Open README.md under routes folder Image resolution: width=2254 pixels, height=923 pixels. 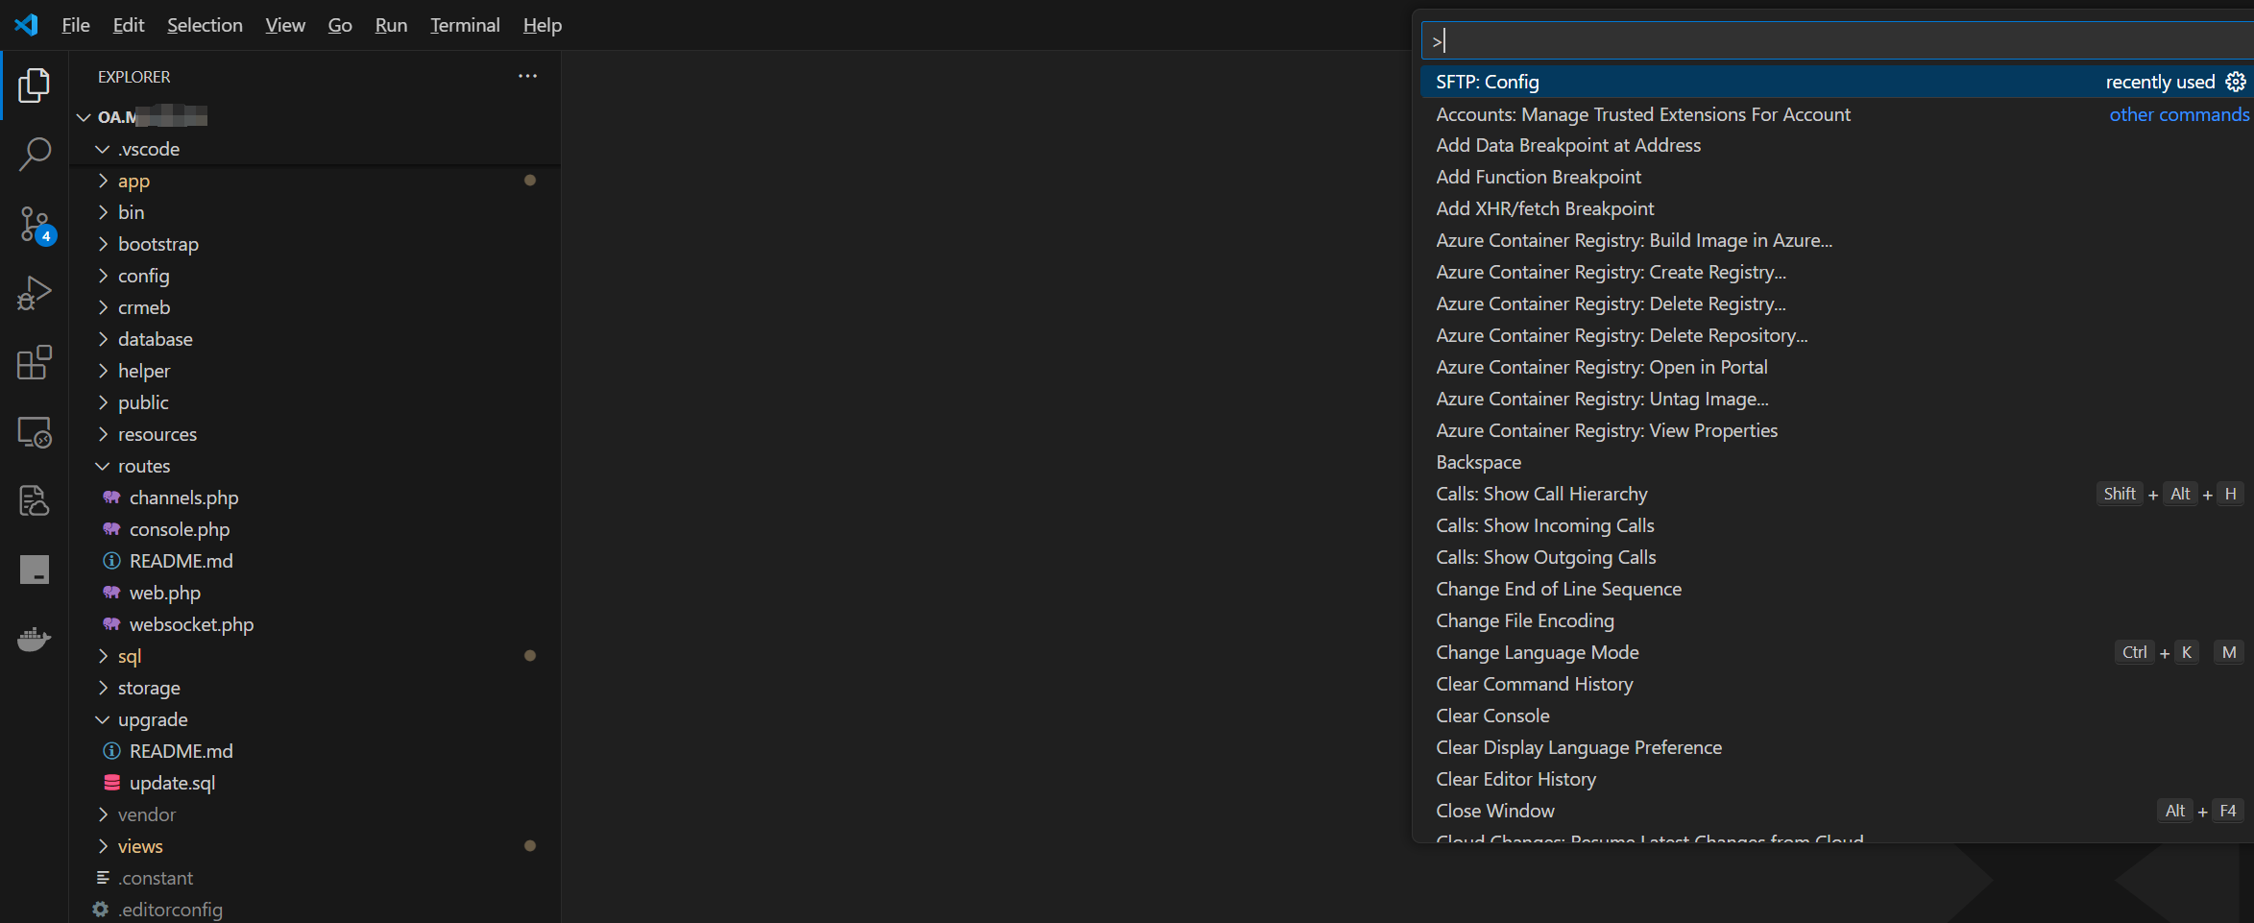click(x=315, y=561)
